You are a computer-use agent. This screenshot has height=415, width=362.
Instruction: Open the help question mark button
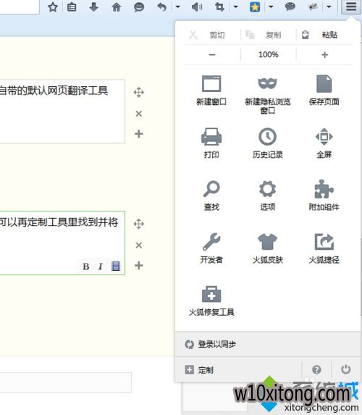point(316,369)
